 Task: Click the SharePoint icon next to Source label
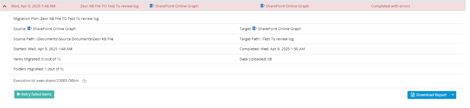coord(30,29)
